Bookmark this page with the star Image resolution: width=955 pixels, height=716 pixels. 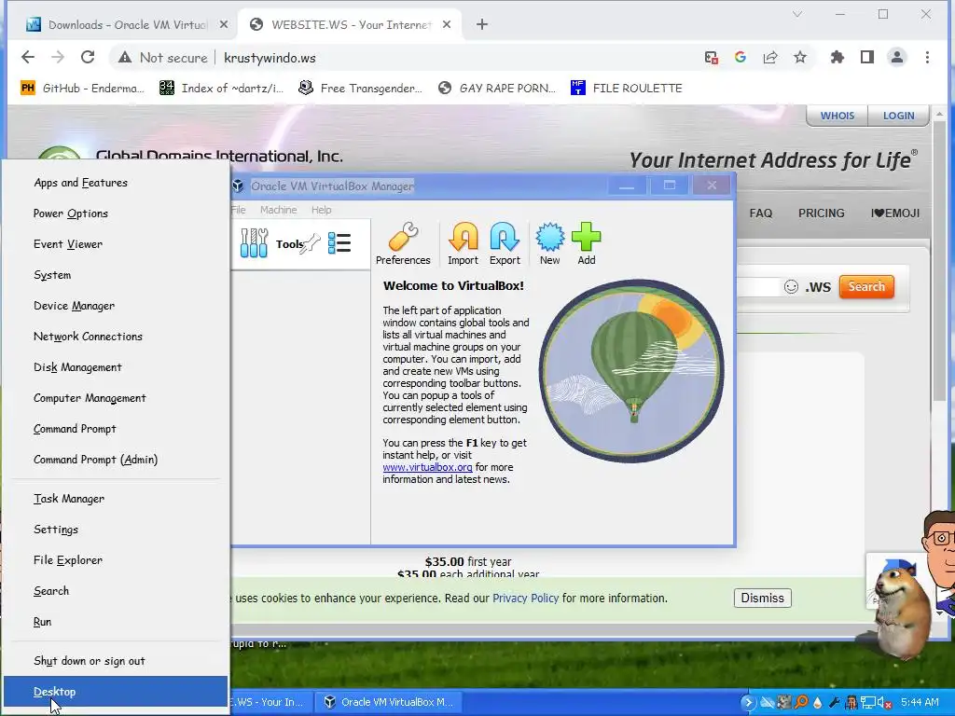click(x=800, y=57)
